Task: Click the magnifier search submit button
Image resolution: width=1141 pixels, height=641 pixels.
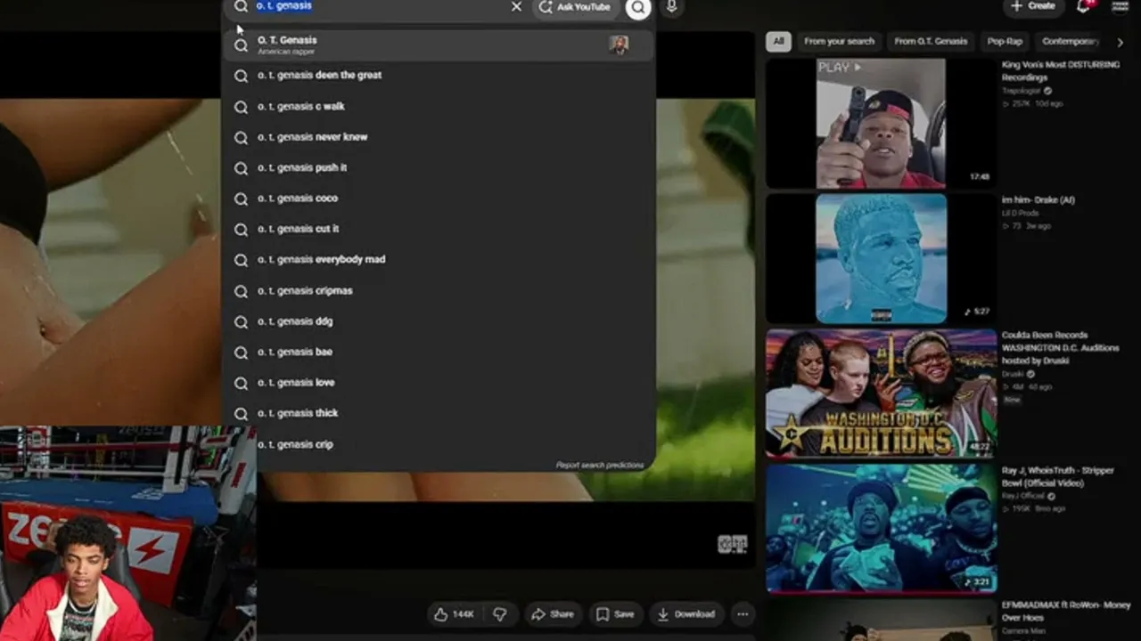Action: pos(638,8)
